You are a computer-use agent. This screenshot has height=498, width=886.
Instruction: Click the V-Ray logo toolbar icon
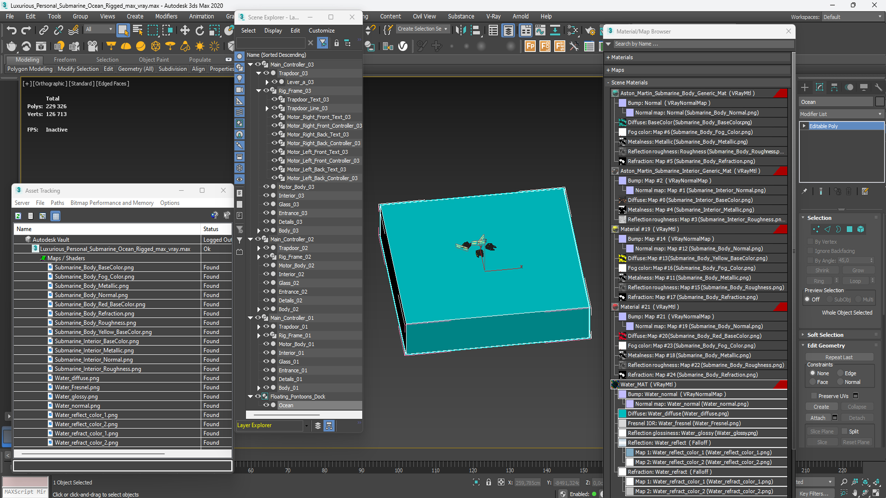[403, 46]
